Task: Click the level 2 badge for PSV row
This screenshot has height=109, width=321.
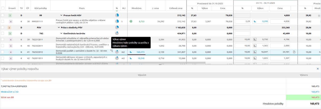Action: tap(9, 28)
